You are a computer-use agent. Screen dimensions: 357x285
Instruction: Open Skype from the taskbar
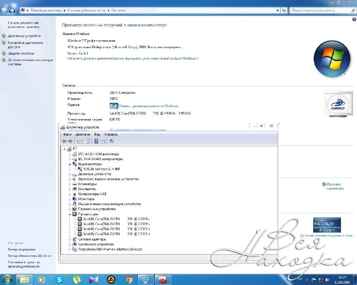pos(59,279)
